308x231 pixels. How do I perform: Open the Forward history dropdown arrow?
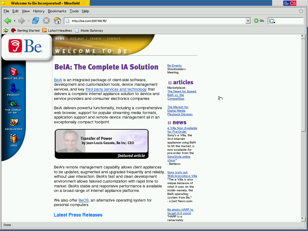pyautogui.click(x=29, y=21)
